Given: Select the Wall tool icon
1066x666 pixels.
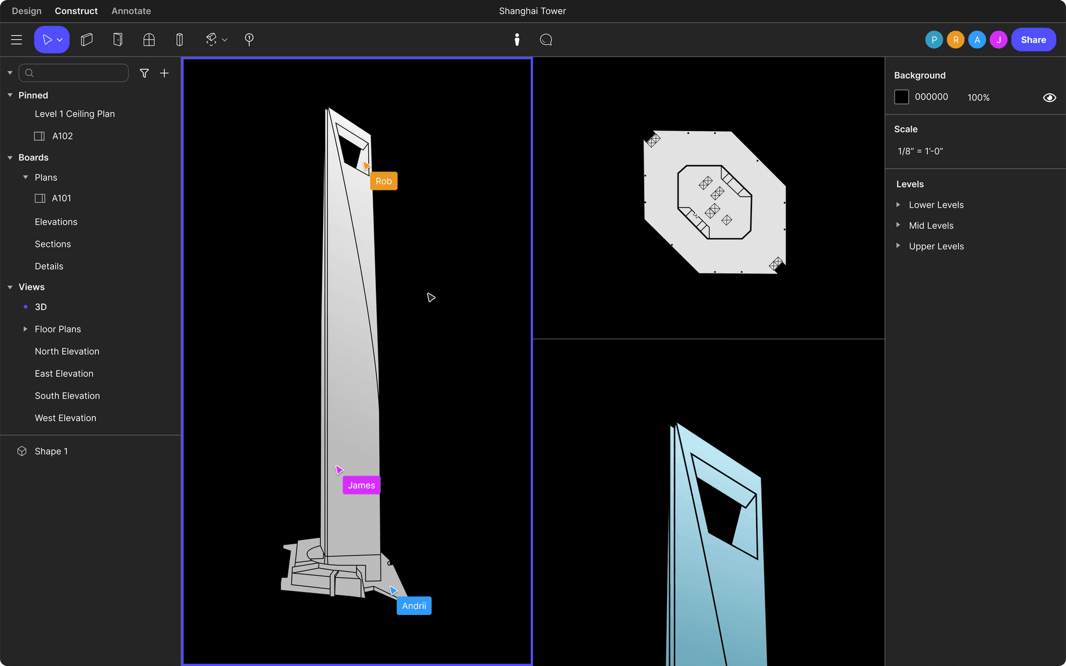Looking at the screenshot, I should (87, 39).
